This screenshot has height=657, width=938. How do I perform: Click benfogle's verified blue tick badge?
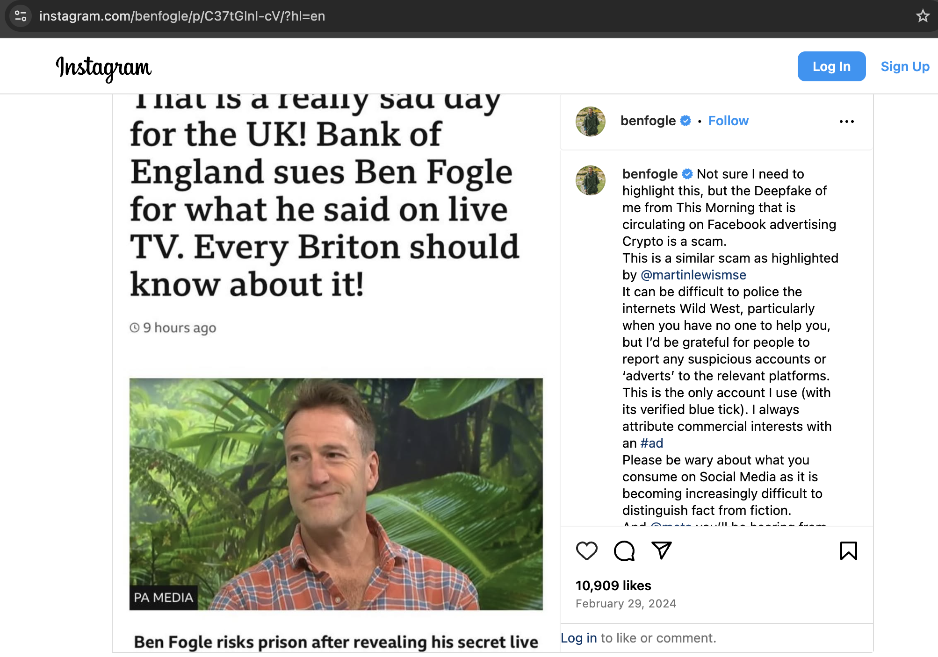pos(685,121)
